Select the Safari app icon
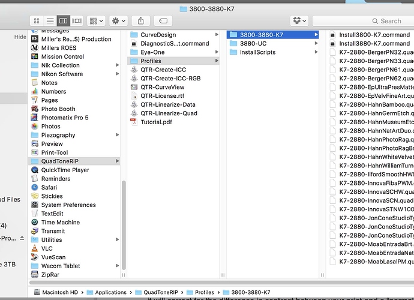Viewport: 414px width, 300px height. point(35,187)
